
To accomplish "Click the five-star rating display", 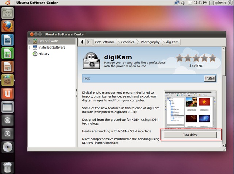I will [196, 58].
